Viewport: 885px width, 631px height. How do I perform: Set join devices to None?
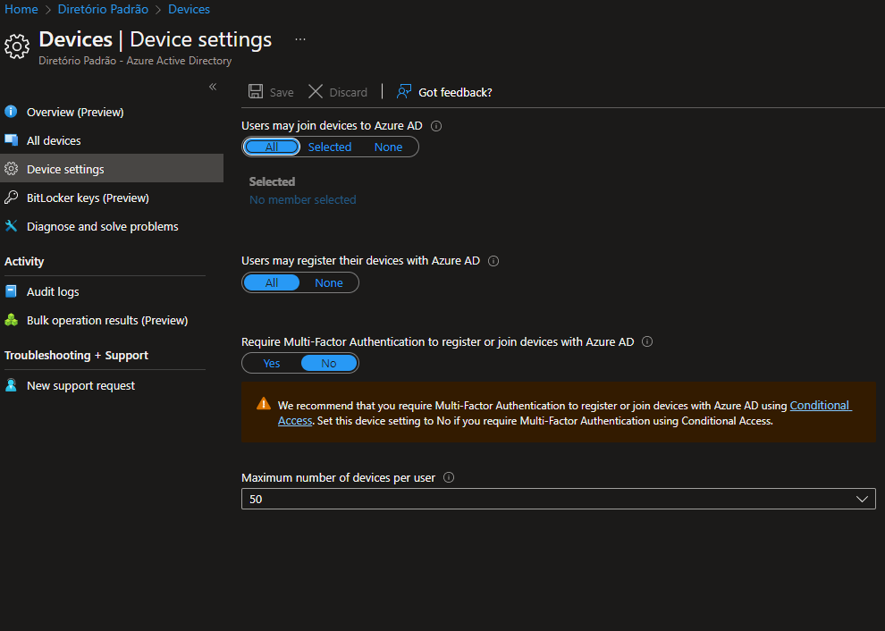point(388,147)
